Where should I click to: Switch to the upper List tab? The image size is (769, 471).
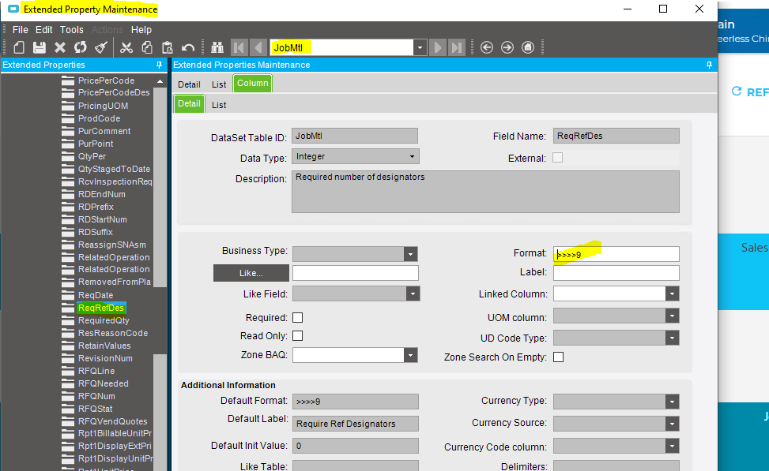[219, 84]
